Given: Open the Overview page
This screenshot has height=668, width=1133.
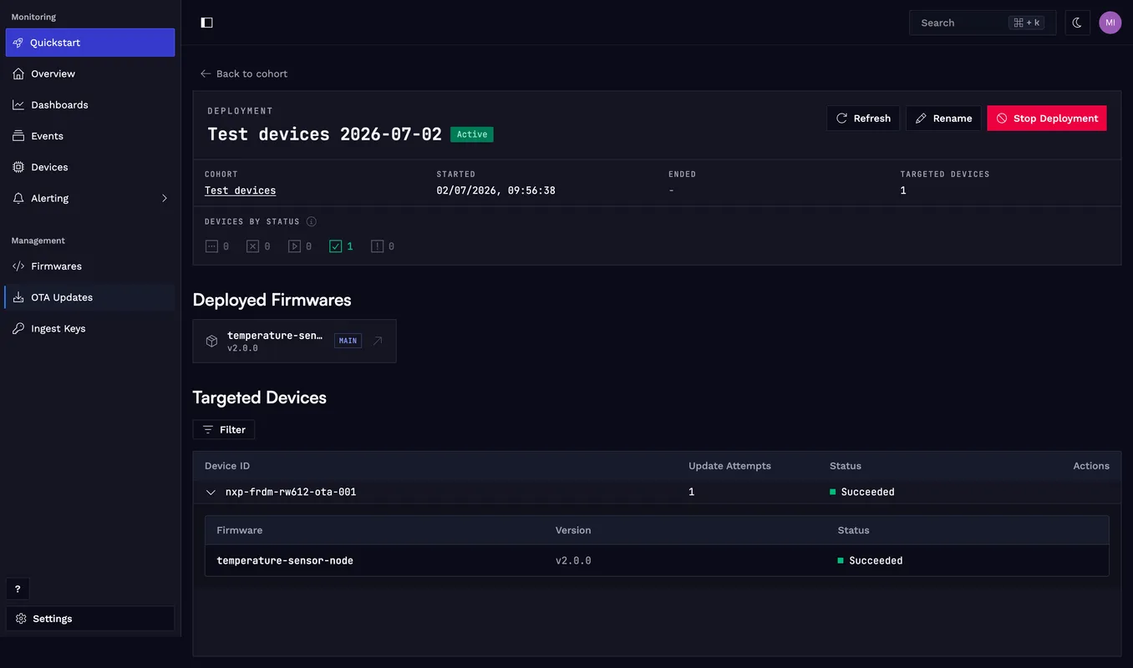Looking at the screenshot, I should point(90,73).
